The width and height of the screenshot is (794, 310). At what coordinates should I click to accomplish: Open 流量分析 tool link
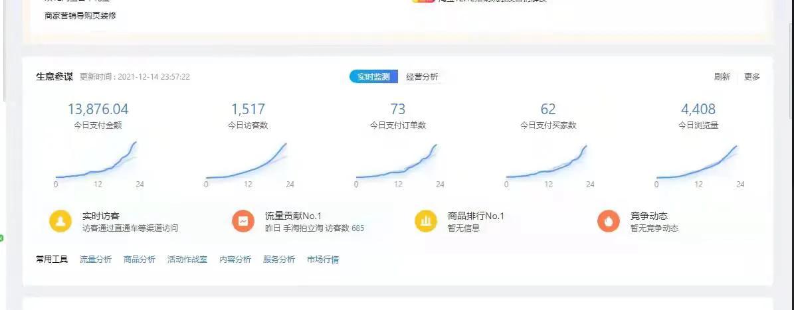[96, 260]
